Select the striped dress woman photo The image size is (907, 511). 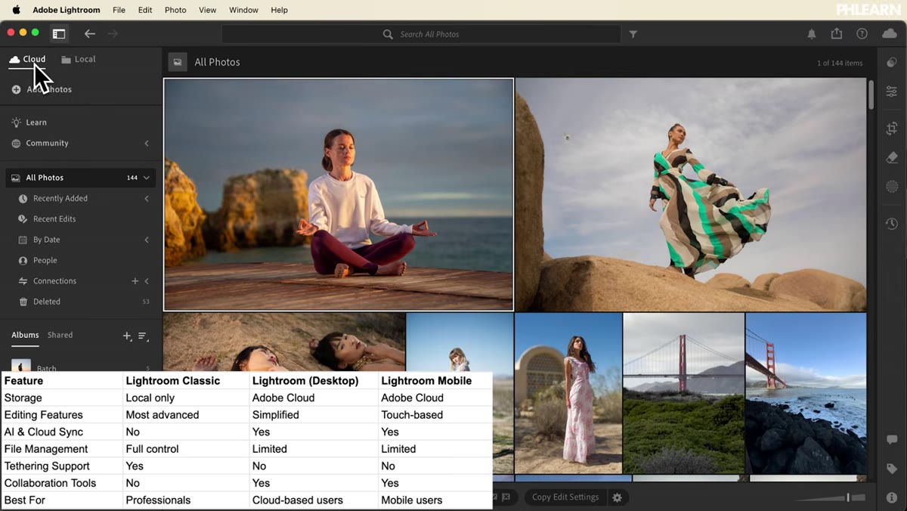tap(691, 194)
